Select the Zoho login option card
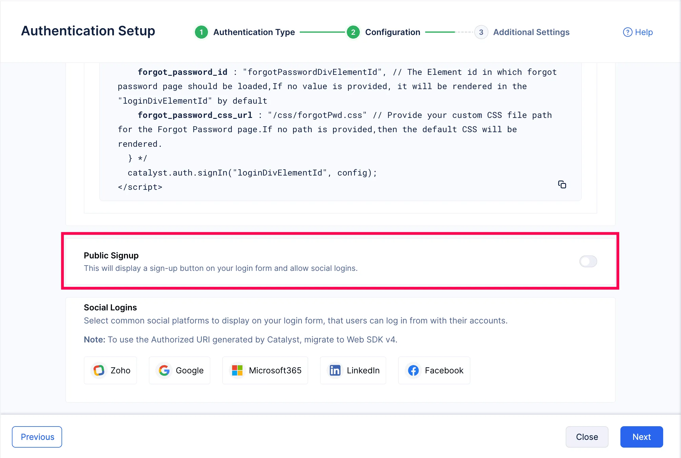The width and height of the screenshot is (681, 458). coord(110,370)
